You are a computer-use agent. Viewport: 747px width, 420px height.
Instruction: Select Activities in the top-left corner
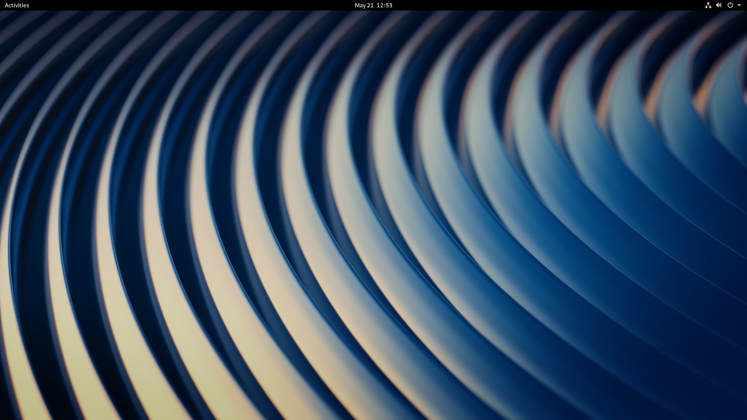tap(17, 5)
